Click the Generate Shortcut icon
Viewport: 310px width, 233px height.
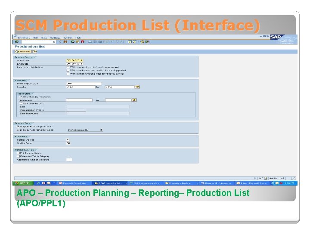pyautogui.click(x=135, y=42)
